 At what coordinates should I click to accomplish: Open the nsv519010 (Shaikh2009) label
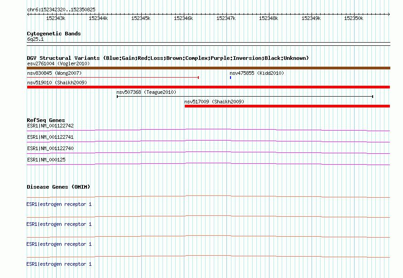tap(57, 83)
